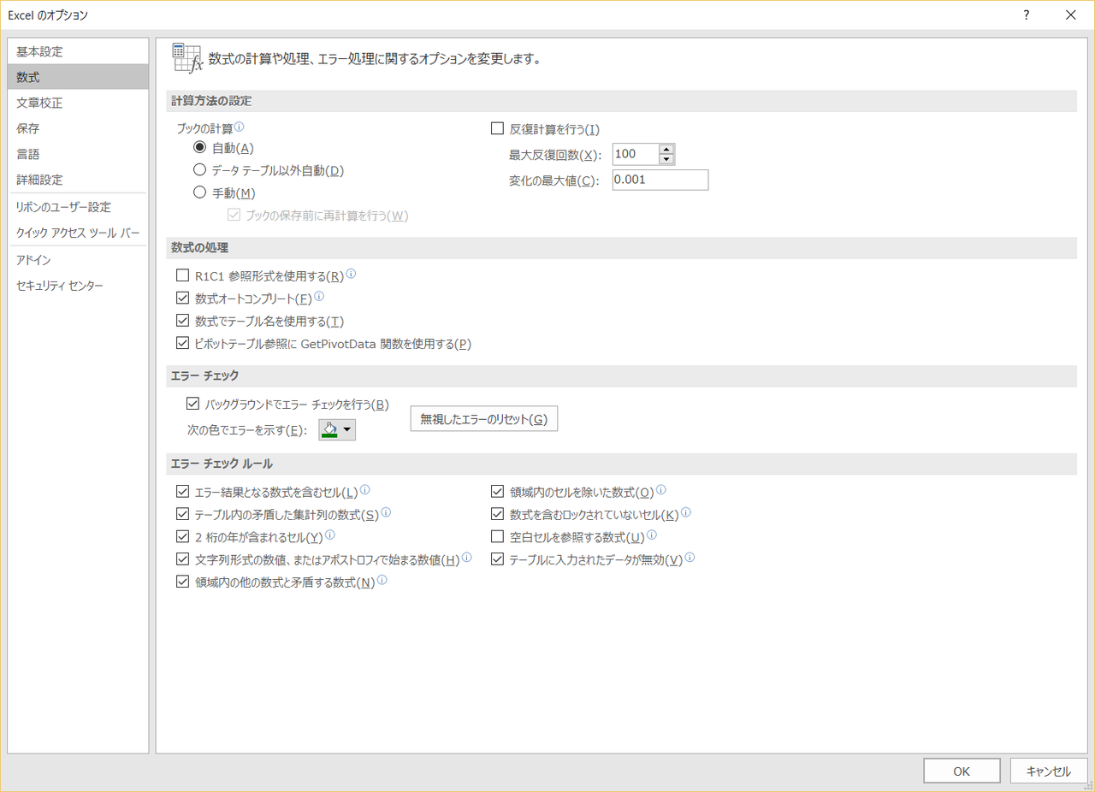Image resolution: width=1095 pixels, height=792 pixels.
Task: Open リボンのユーザー設定 in the sidebar
Action: [x=78, y=207]
